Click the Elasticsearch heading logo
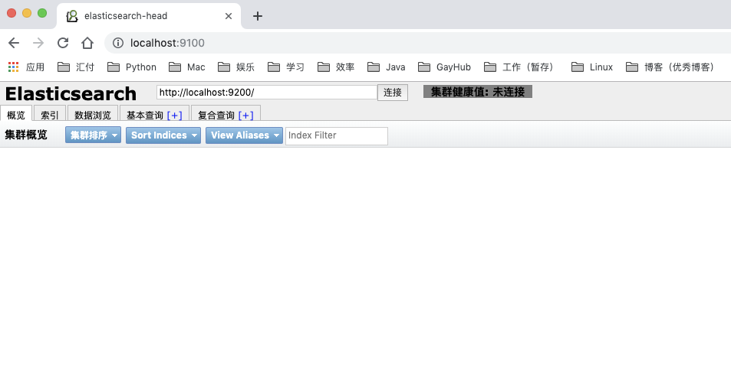This screenshot has width=731, height=391. pyautogui.click(x=71, y=94)
